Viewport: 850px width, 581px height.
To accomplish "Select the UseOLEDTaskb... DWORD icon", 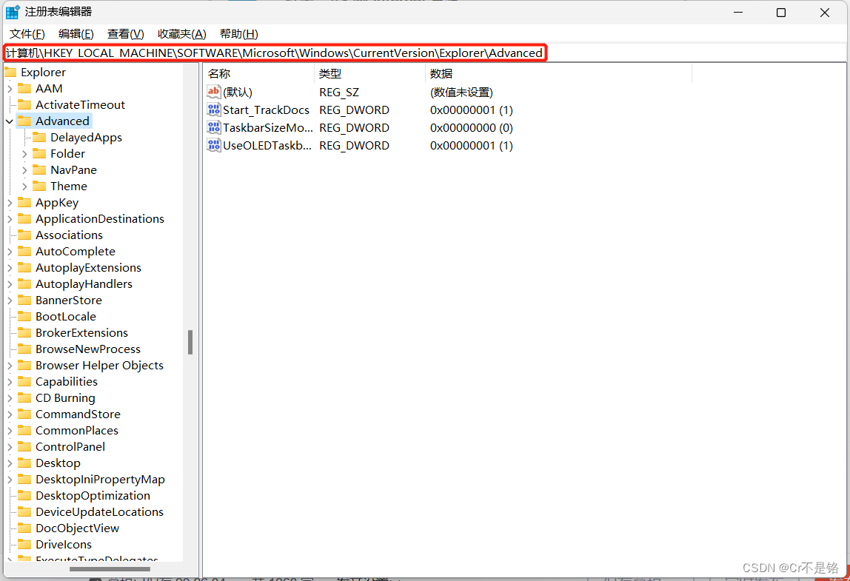I will 213,145.
